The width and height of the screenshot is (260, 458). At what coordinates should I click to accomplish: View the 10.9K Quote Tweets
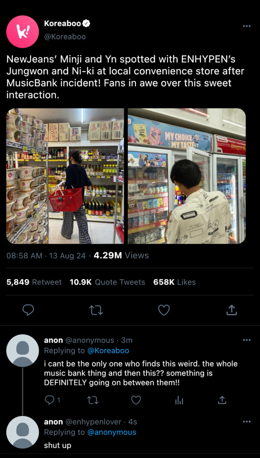107,282
